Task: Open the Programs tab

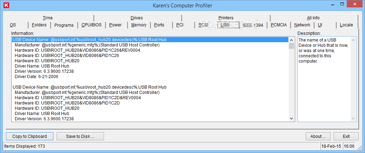Action: click(64, 25)
